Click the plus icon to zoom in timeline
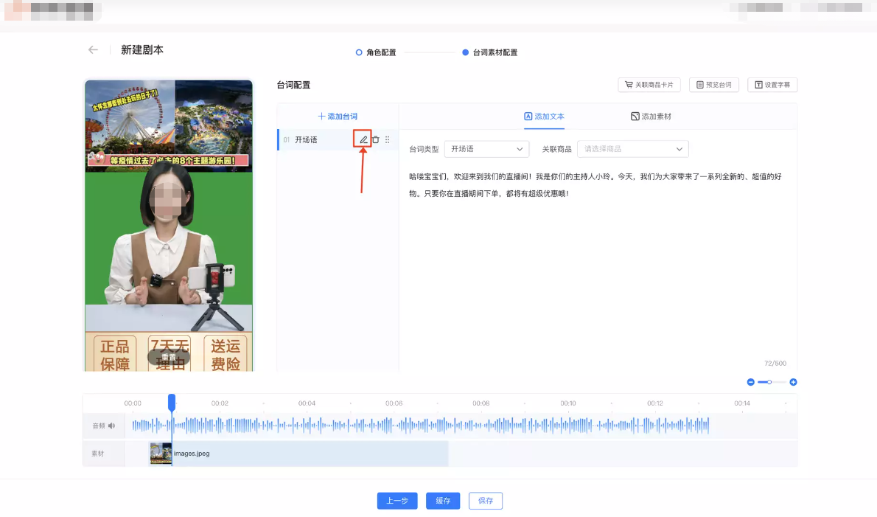Viewport: 877px width, 517px height. tap(793, 382)
